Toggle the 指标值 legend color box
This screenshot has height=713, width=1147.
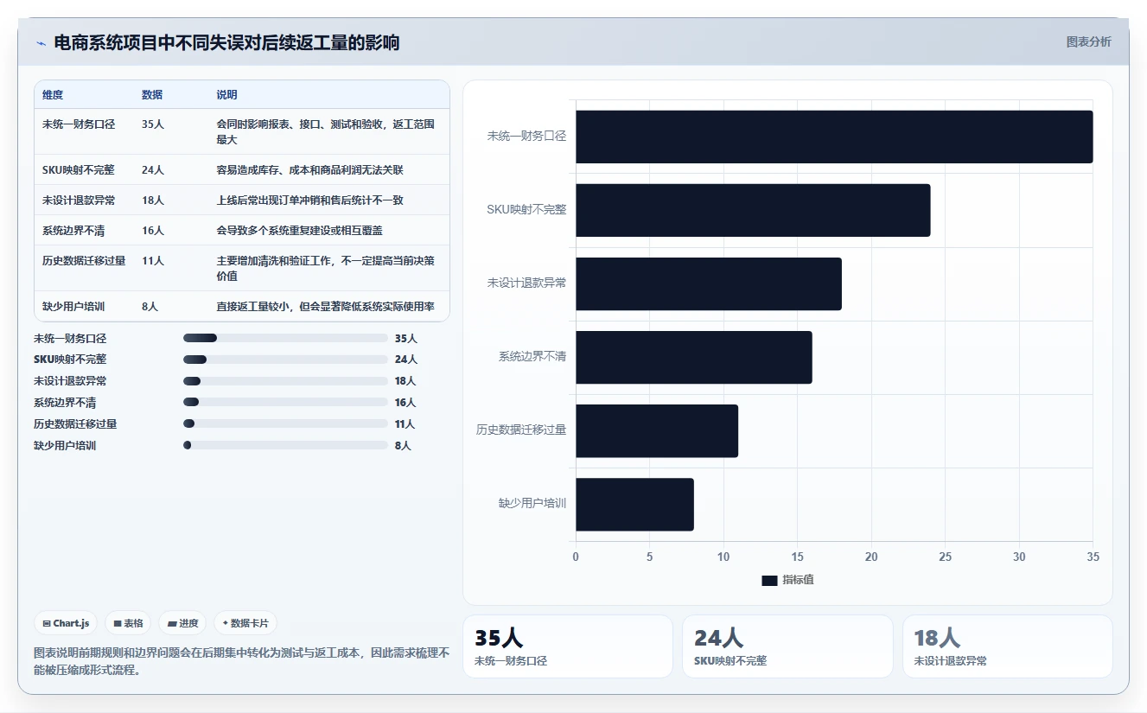769,581
